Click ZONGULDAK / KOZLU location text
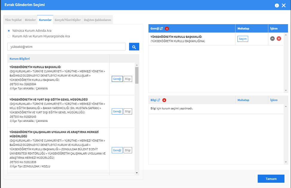The height and width of the screenshot is (188, 291). pyautogui.click(x=37, y=166)
